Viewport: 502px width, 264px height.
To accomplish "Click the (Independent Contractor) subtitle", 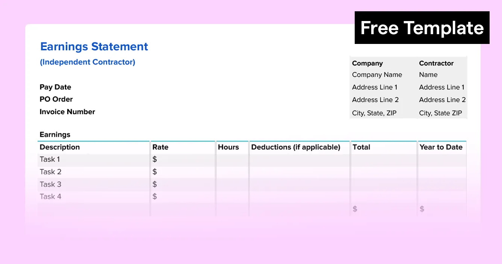I will click(x=88, y=62).
